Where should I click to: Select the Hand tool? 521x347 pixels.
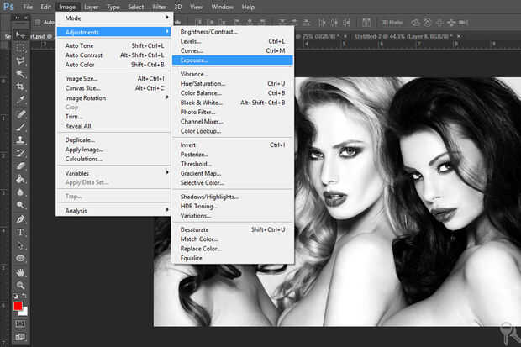point(20,271)
